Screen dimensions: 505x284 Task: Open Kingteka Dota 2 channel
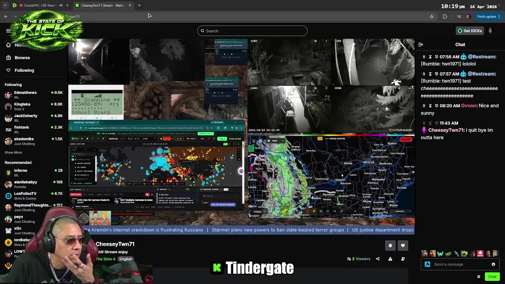point(34,106)
